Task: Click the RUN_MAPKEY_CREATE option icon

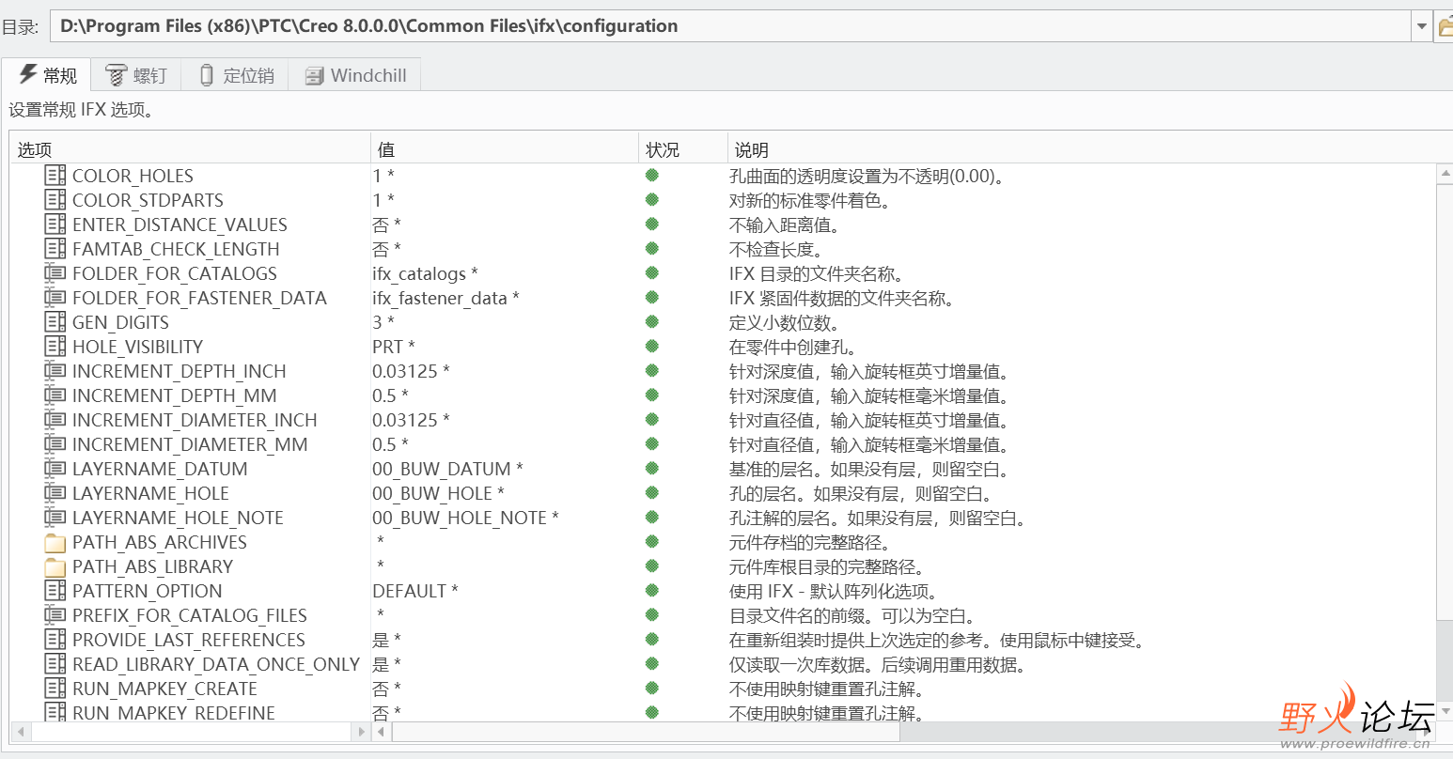Action: point(55,689)
